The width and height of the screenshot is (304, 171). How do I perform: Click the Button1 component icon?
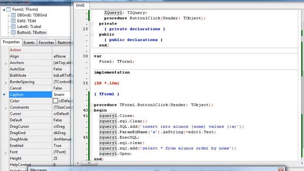tap(13, 32)
